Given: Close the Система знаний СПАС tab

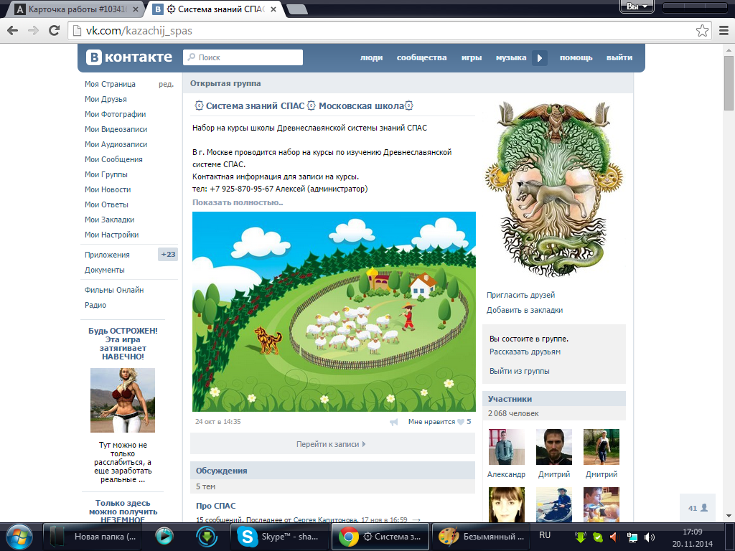Looking at the screenshot, I should [x=273, y=9].
